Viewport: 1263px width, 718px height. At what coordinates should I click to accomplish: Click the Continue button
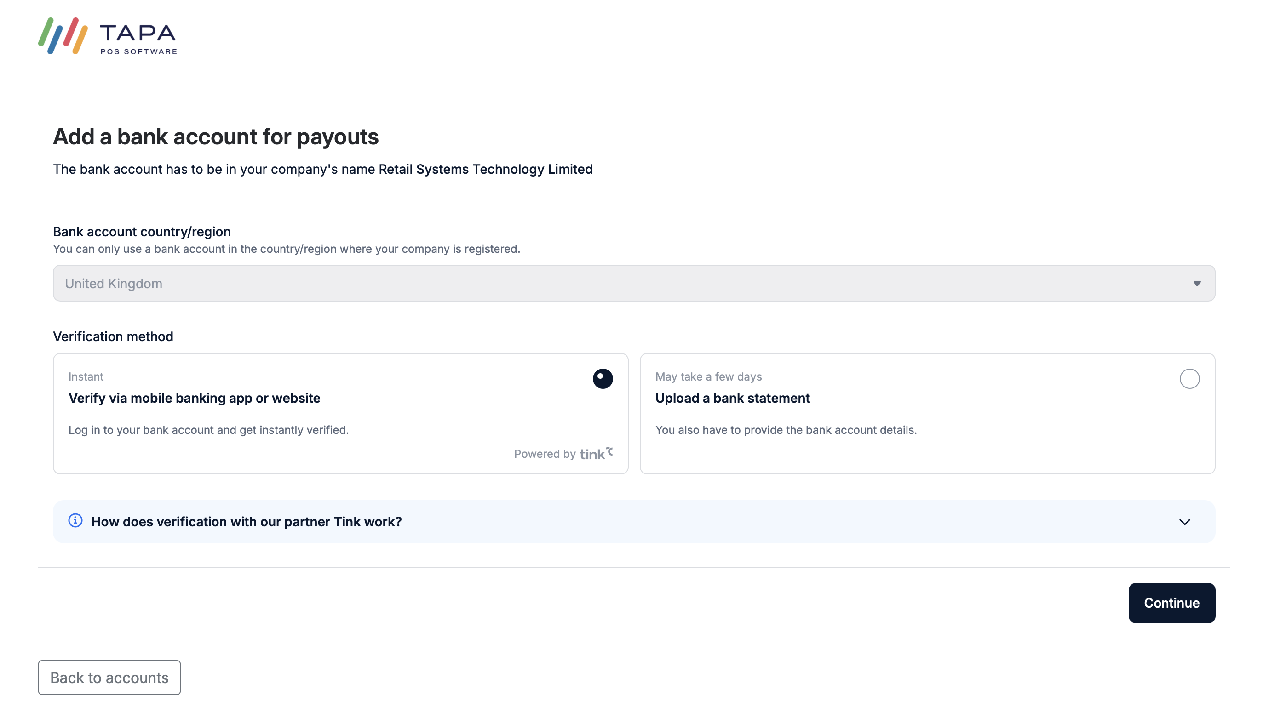pyautogui.click(x=1172, y=603)
